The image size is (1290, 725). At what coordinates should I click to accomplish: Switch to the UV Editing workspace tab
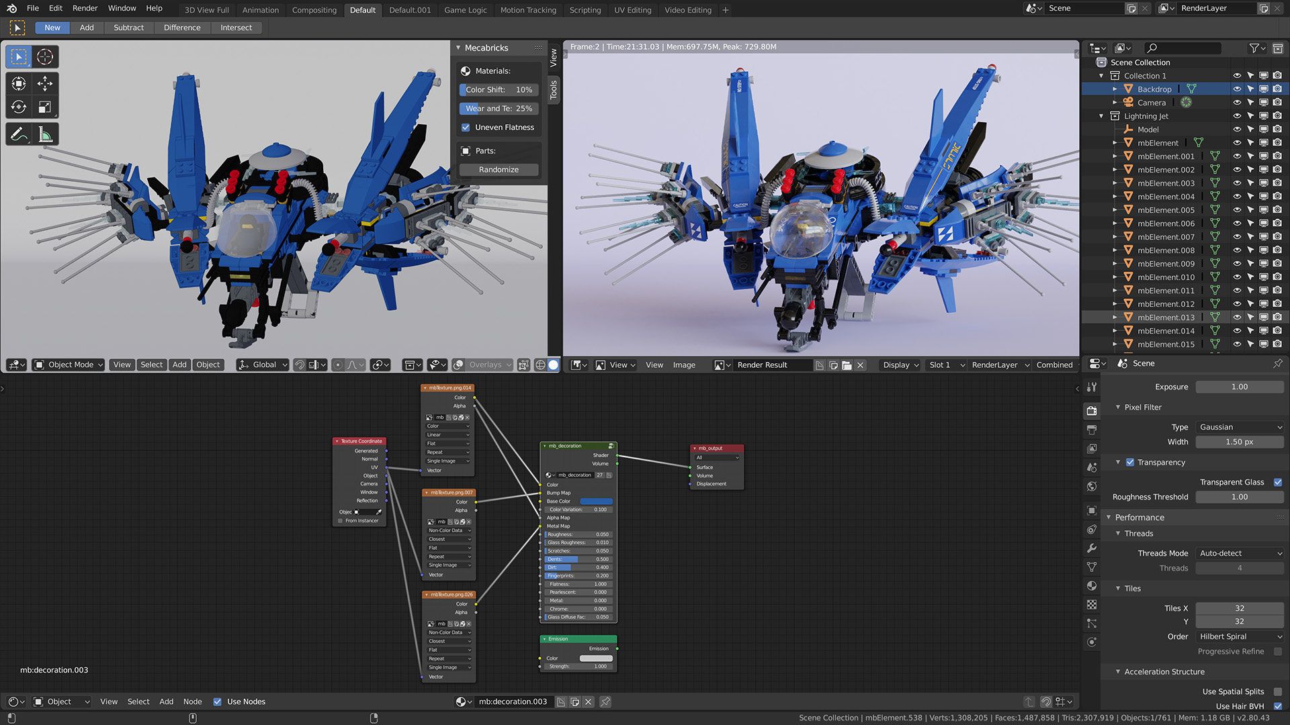pos(632,10)
